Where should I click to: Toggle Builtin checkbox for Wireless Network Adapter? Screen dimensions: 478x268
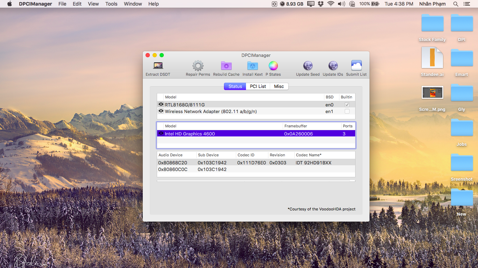[x=347, y=111]
